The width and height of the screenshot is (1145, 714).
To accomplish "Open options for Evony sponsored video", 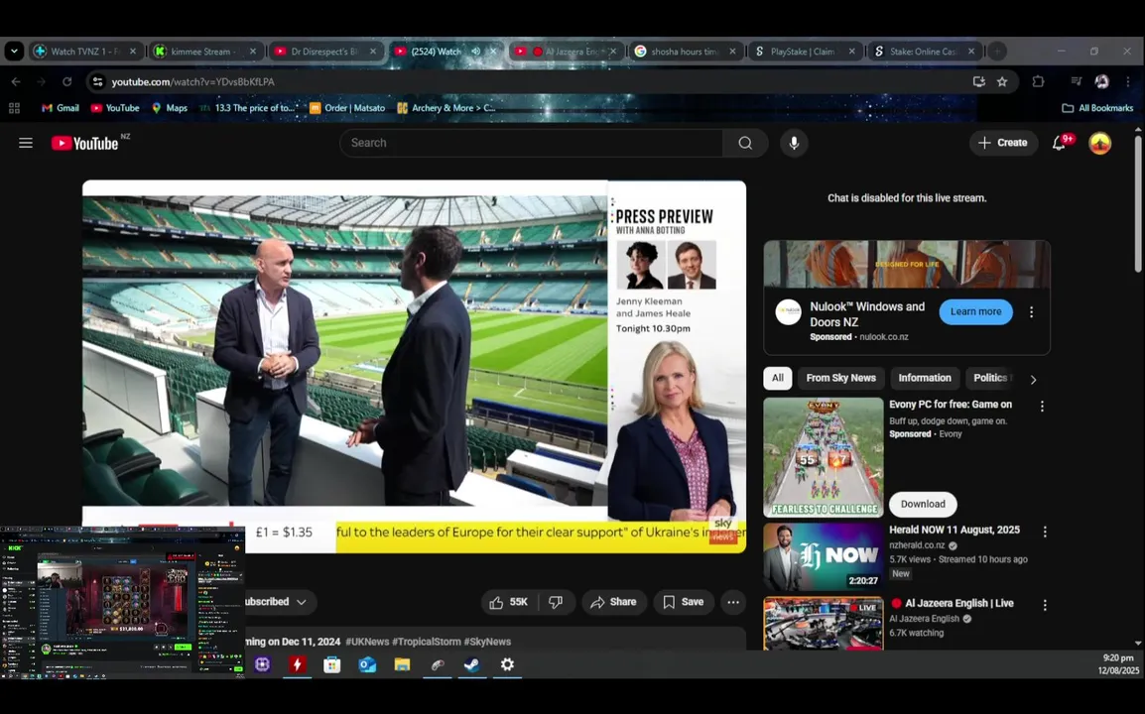I will [x=1042, y=406].
